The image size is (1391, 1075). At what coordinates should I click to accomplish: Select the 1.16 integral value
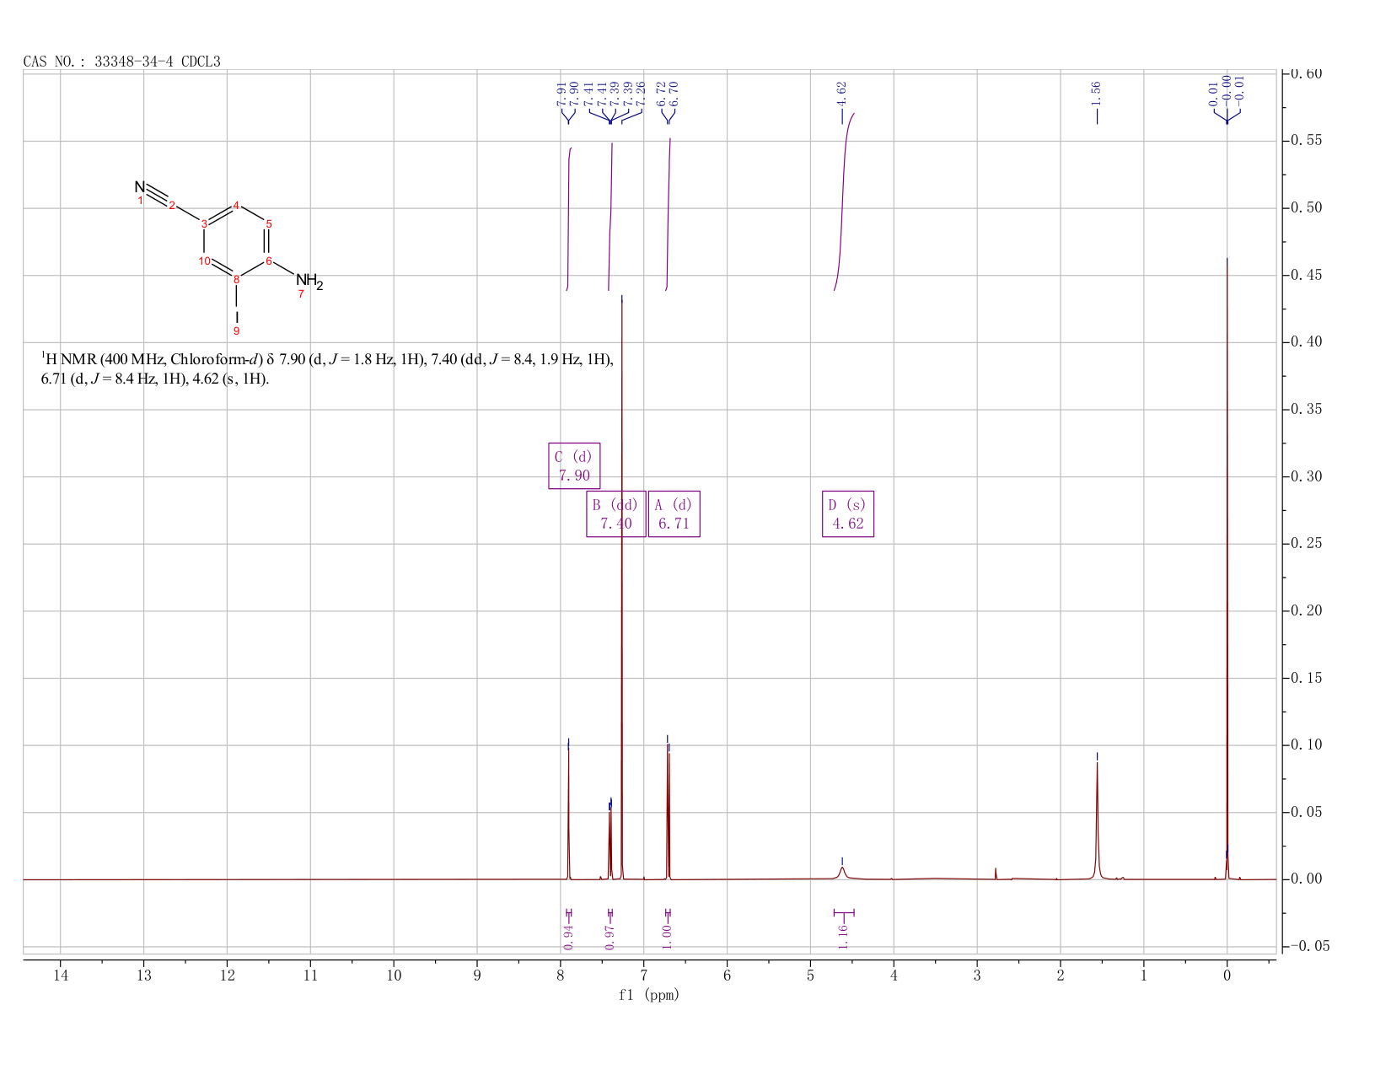coord(843,936)
